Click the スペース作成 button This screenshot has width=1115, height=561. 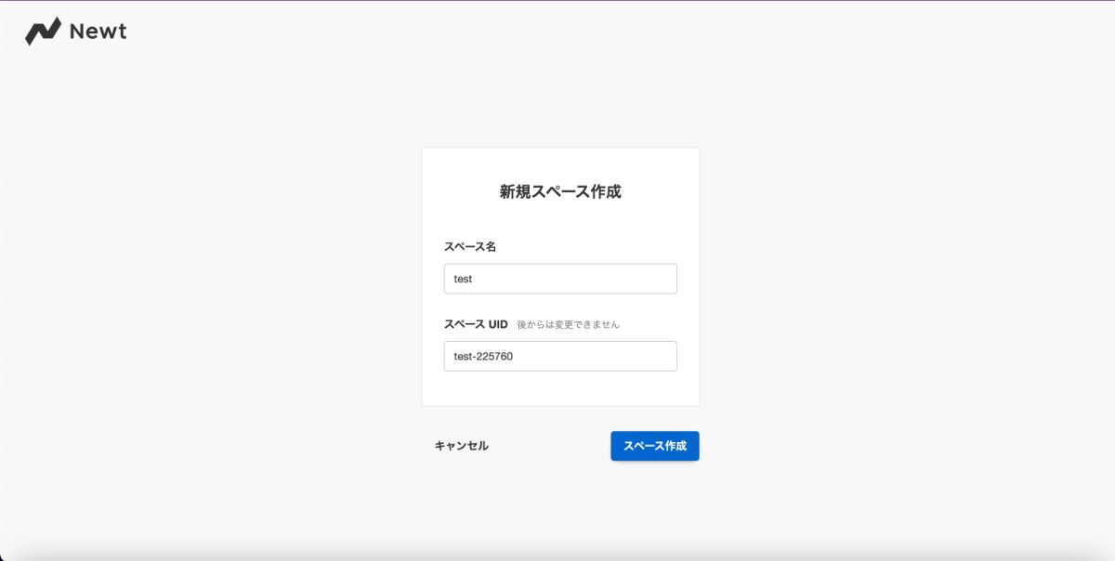click(x=655, y=446)
